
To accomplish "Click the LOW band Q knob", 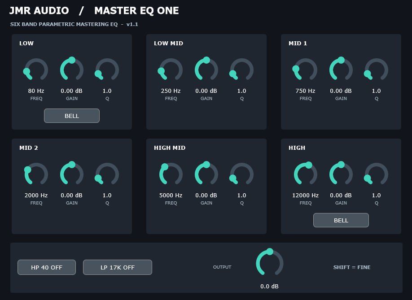I will pyautogui.click(x=107, y=70).
